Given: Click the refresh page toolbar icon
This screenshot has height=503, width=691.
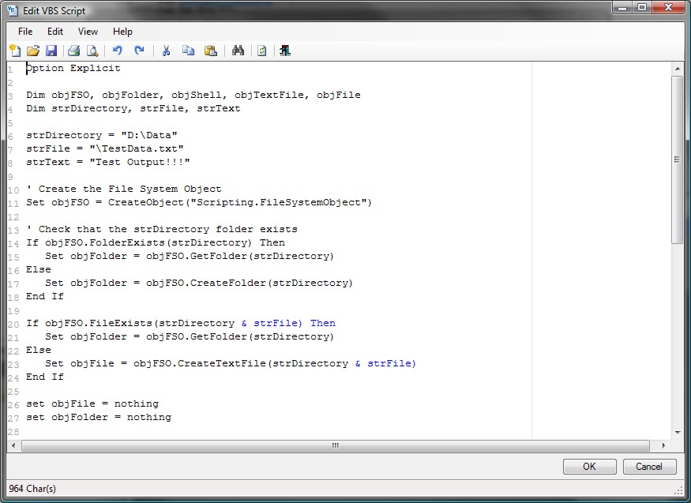Looking at the screenshot, I should pos(261,51).
